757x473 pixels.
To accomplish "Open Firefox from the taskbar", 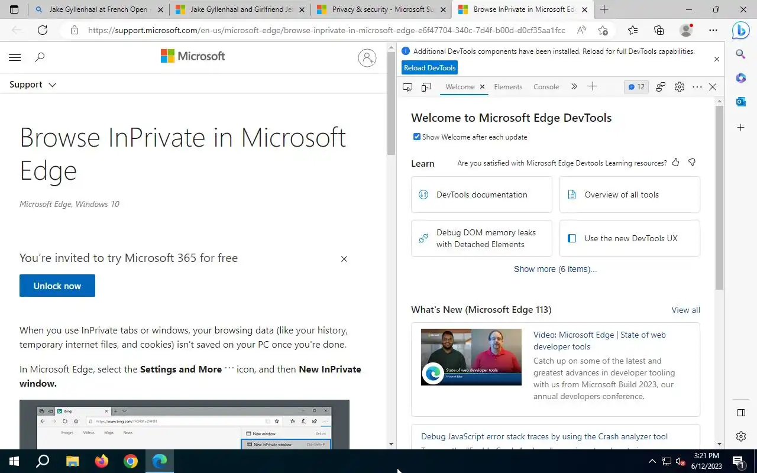I will point(102,461).
